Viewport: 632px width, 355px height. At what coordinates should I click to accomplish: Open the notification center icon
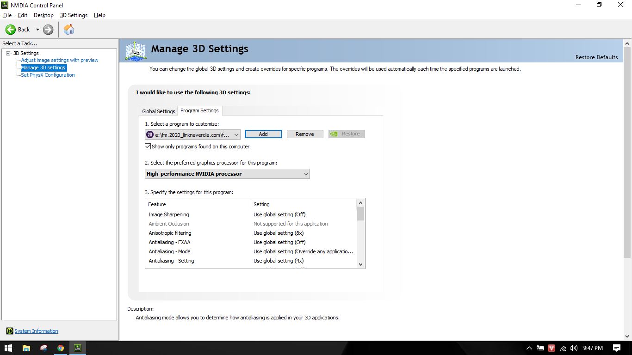click(x=616, y=348)
